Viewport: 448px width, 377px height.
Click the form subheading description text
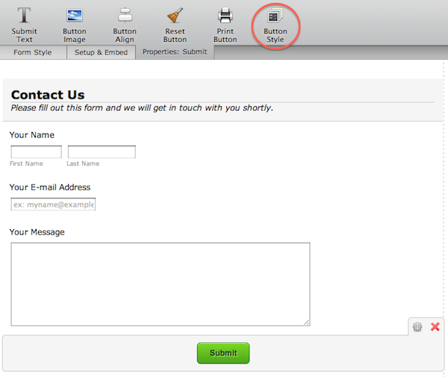click(x=142, y=108)
